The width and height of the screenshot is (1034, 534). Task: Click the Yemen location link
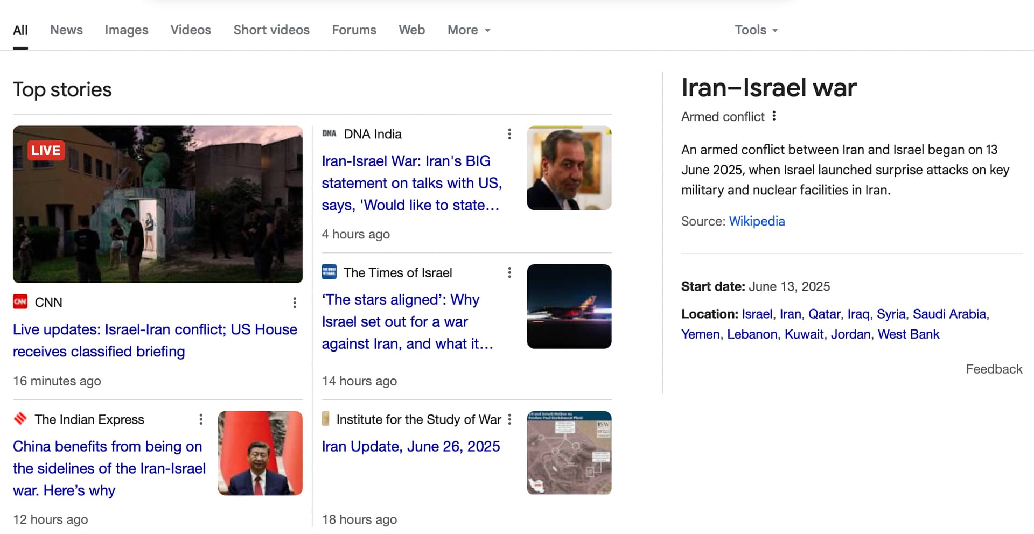tap(700, 334)
